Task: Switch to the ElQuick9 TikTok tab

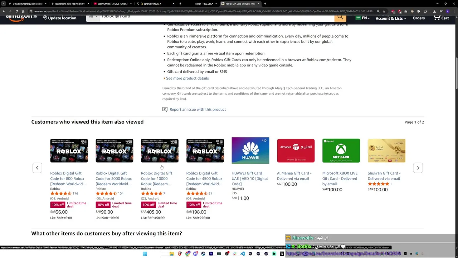Action: tap(28, 4)
